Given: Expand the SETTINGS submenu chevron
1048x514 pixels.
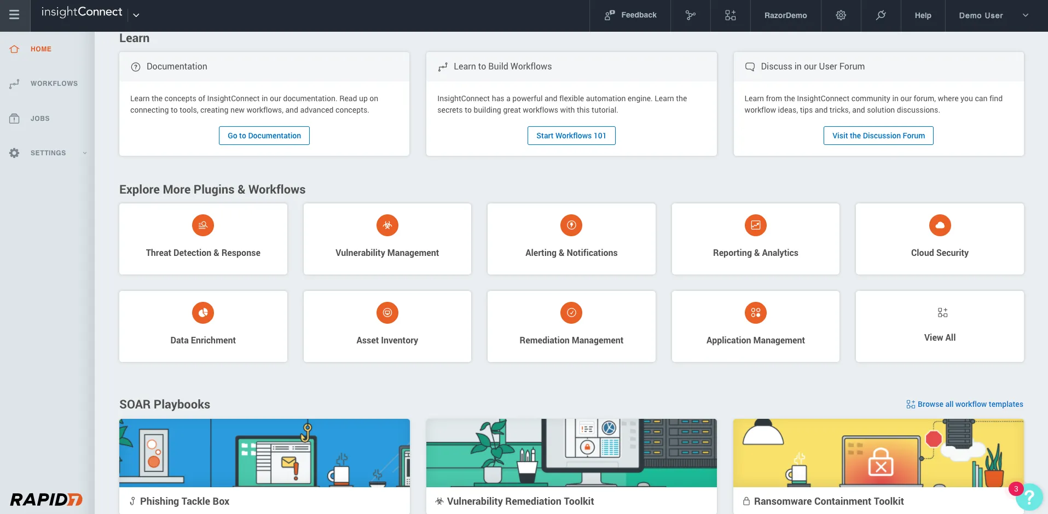Looking at the screenshot, I should (85, 153).
